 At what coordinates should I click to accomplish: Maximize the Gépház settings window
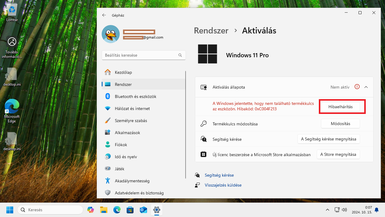360,13
